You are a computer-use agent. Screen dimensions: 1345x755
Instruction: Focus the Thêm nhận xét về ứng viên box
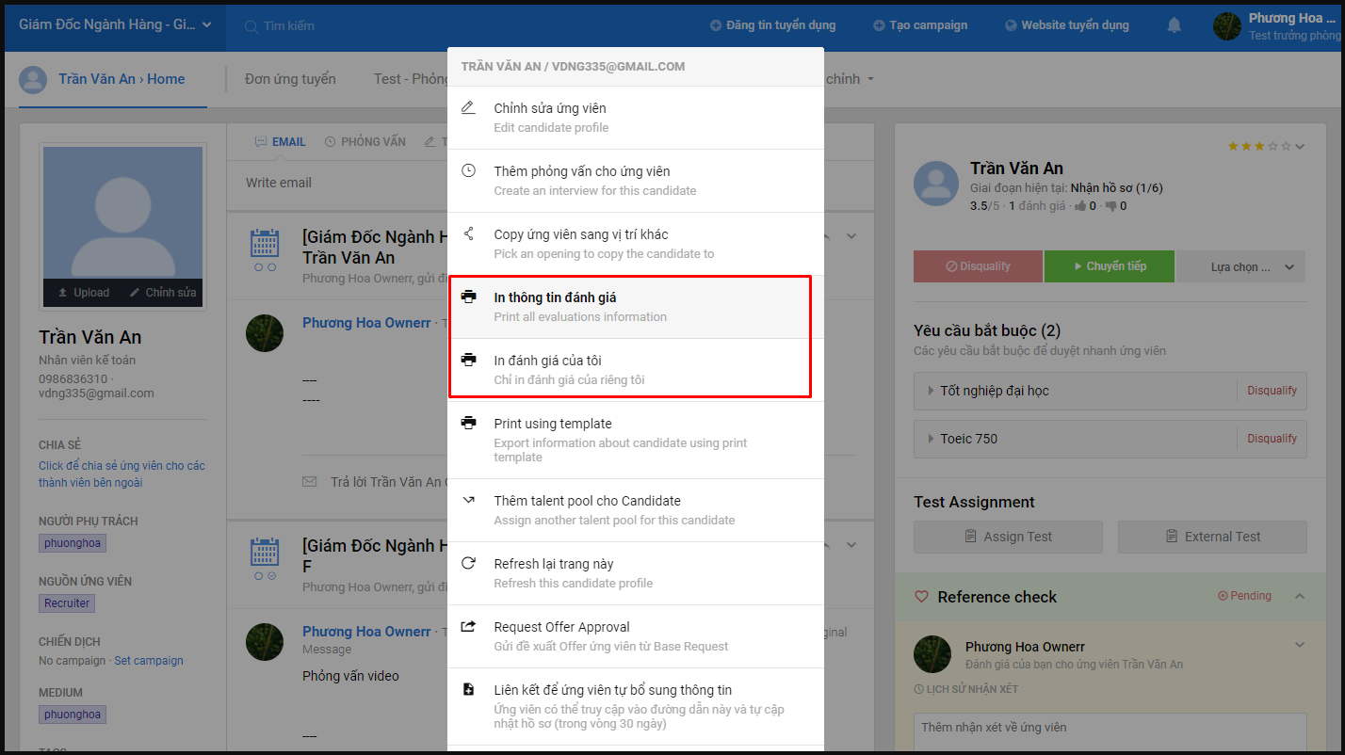pos(1110,732)
